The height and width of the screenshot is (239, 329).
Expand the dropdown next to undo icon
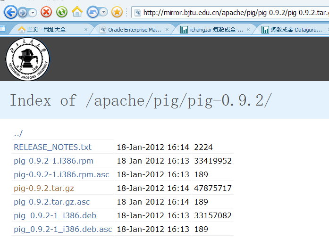[103, 12]
